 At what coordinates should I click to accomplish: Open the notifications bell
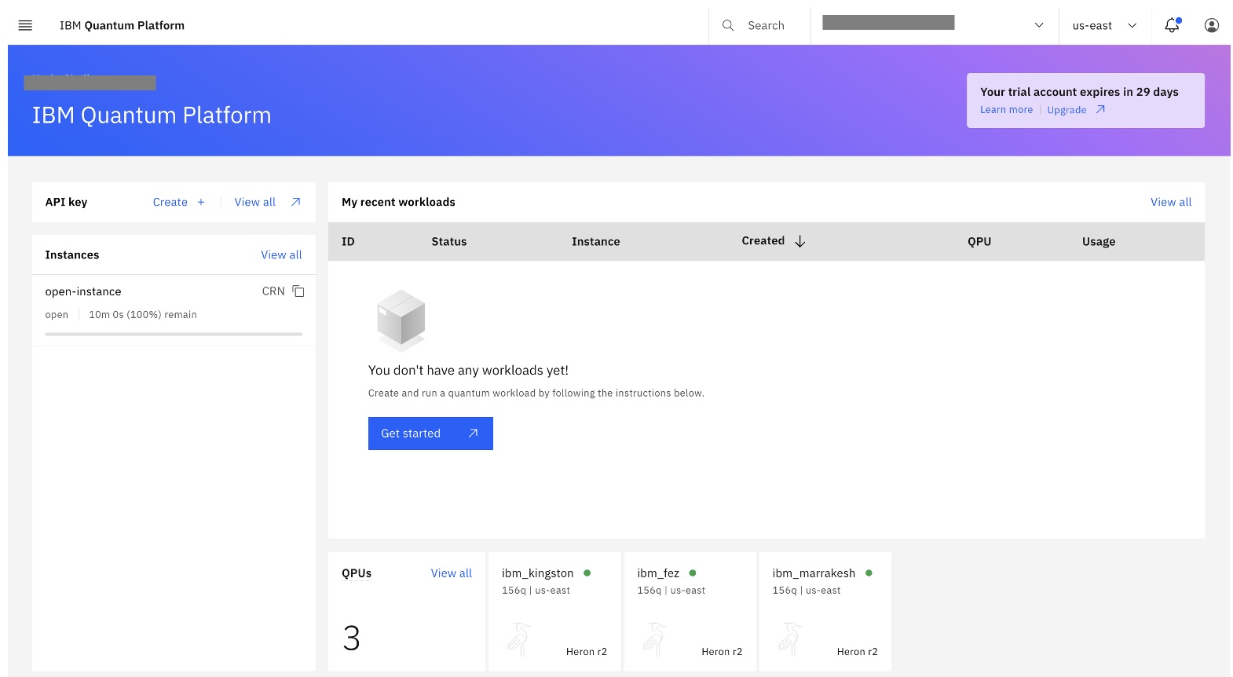point(1173,25)
